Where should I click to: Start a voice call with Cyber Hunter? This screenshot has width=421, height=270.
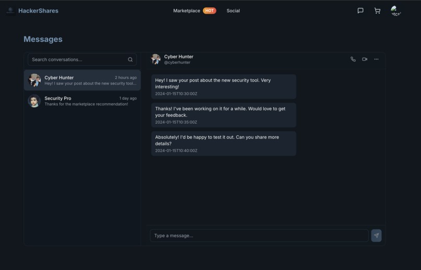coord(353,59)
